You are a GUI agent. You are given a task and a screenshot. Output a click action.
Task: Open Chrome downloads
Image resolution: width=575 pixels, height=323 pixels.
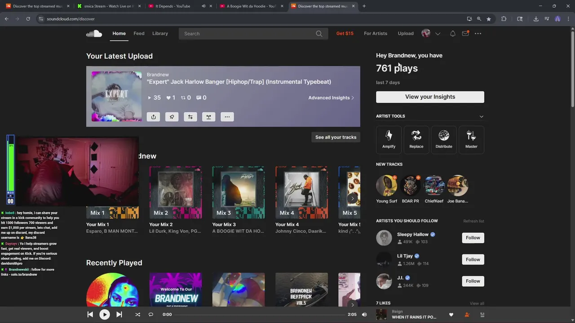click(x=536, y=19)
